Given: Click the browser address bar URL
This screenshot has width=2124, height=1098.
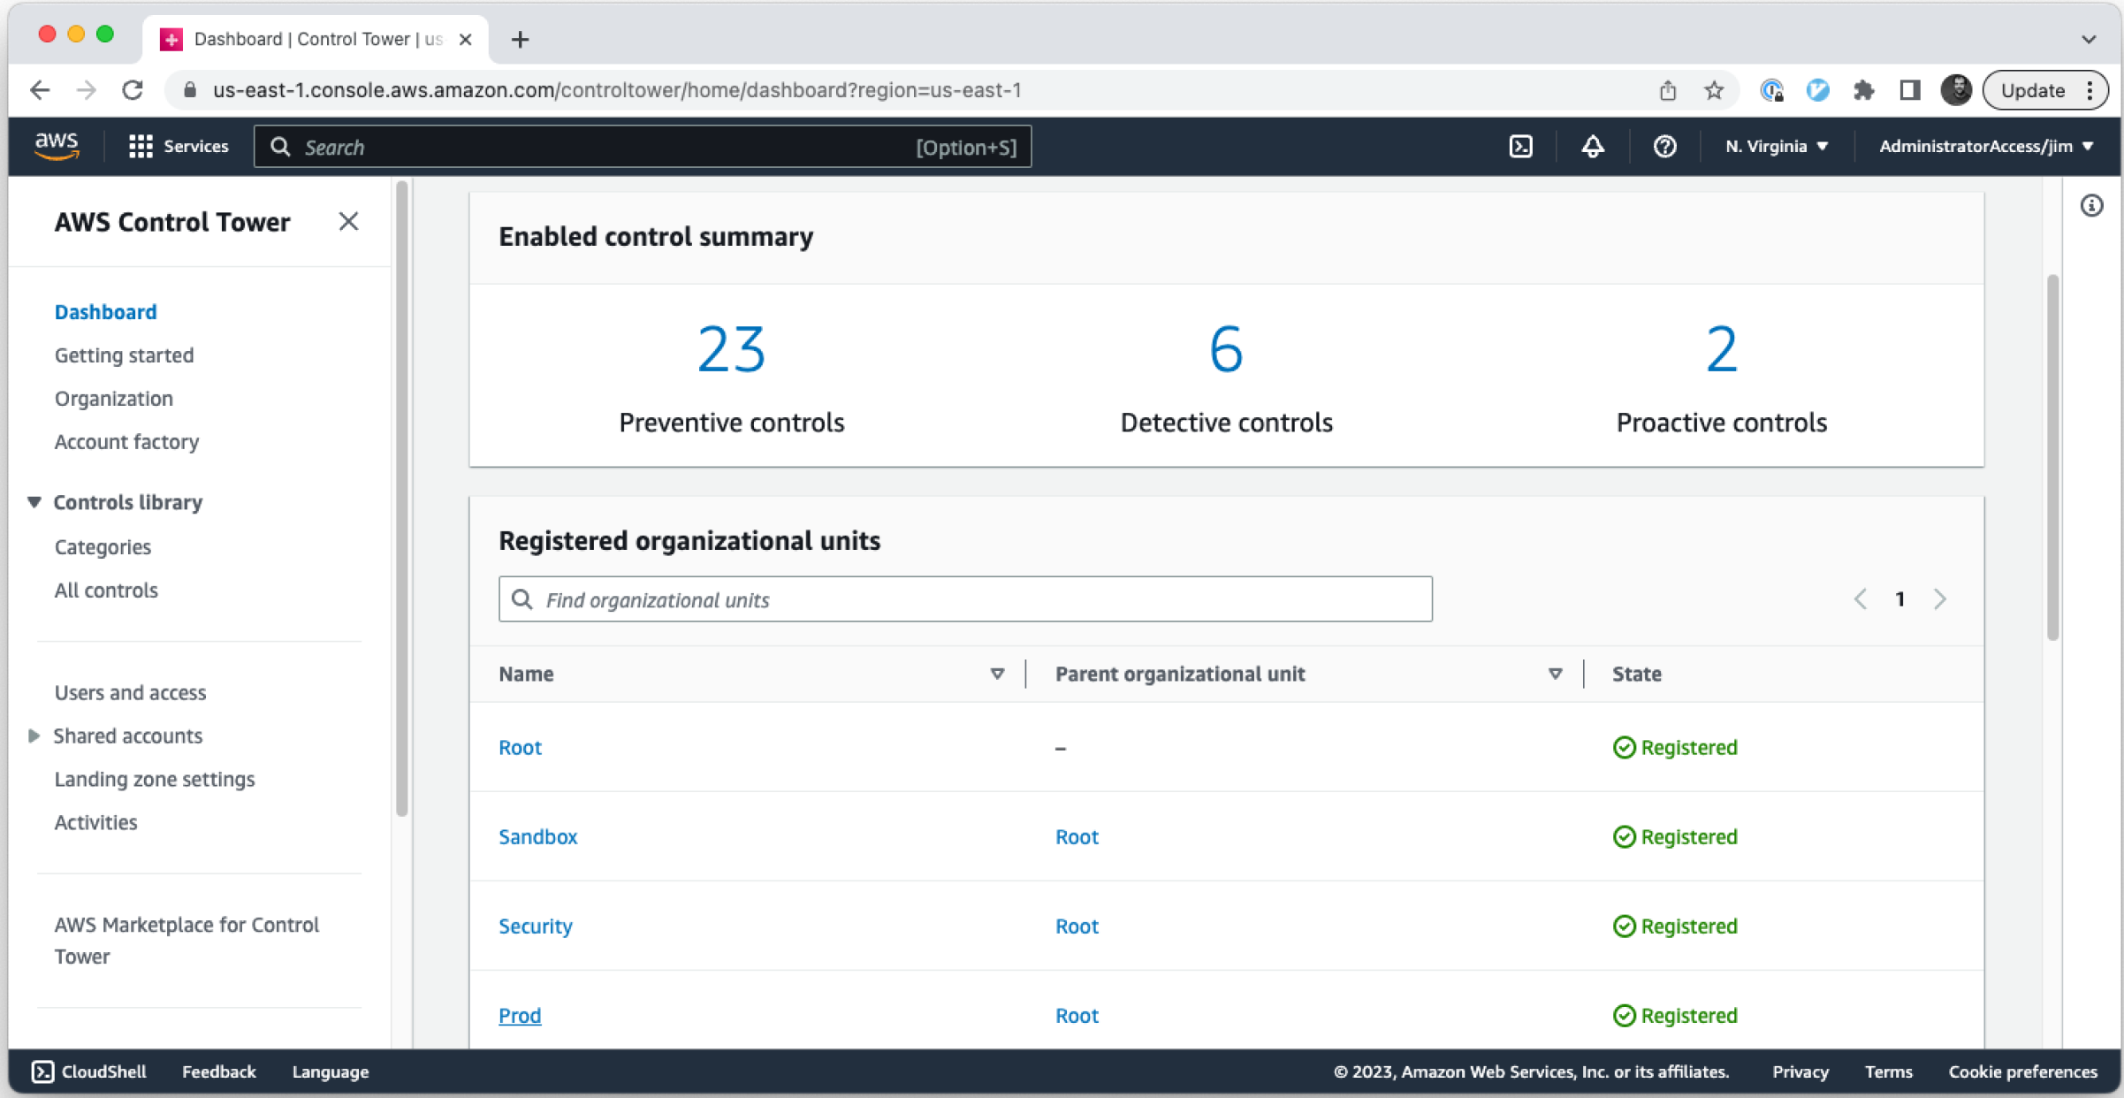Looking at the screenshot, I should (x=617, y=90).
